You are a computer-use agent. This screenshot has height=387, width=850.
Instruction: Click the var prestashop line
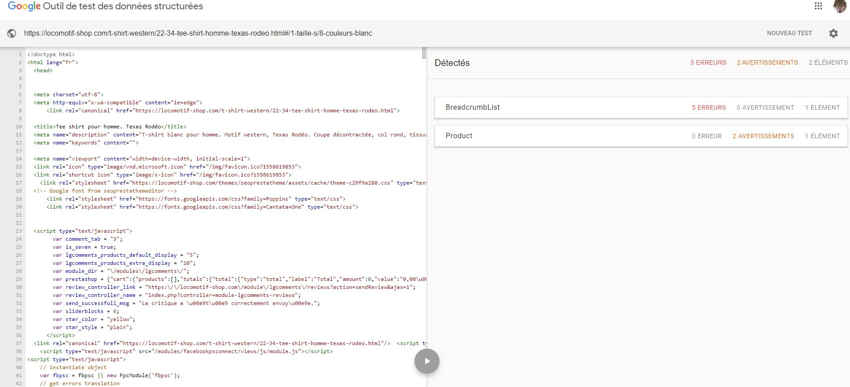240,279
